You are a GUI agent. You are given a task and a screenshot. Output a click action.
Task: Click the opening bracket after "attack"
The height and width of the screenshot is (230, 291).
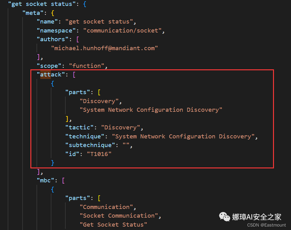[x=74, y=75]
